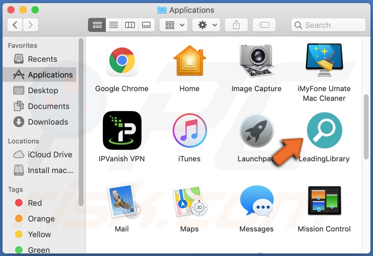The height and width of the screenshot is (256, 373).
Task: Open the group-by arrangement dropdown
Action: (174, 25)
